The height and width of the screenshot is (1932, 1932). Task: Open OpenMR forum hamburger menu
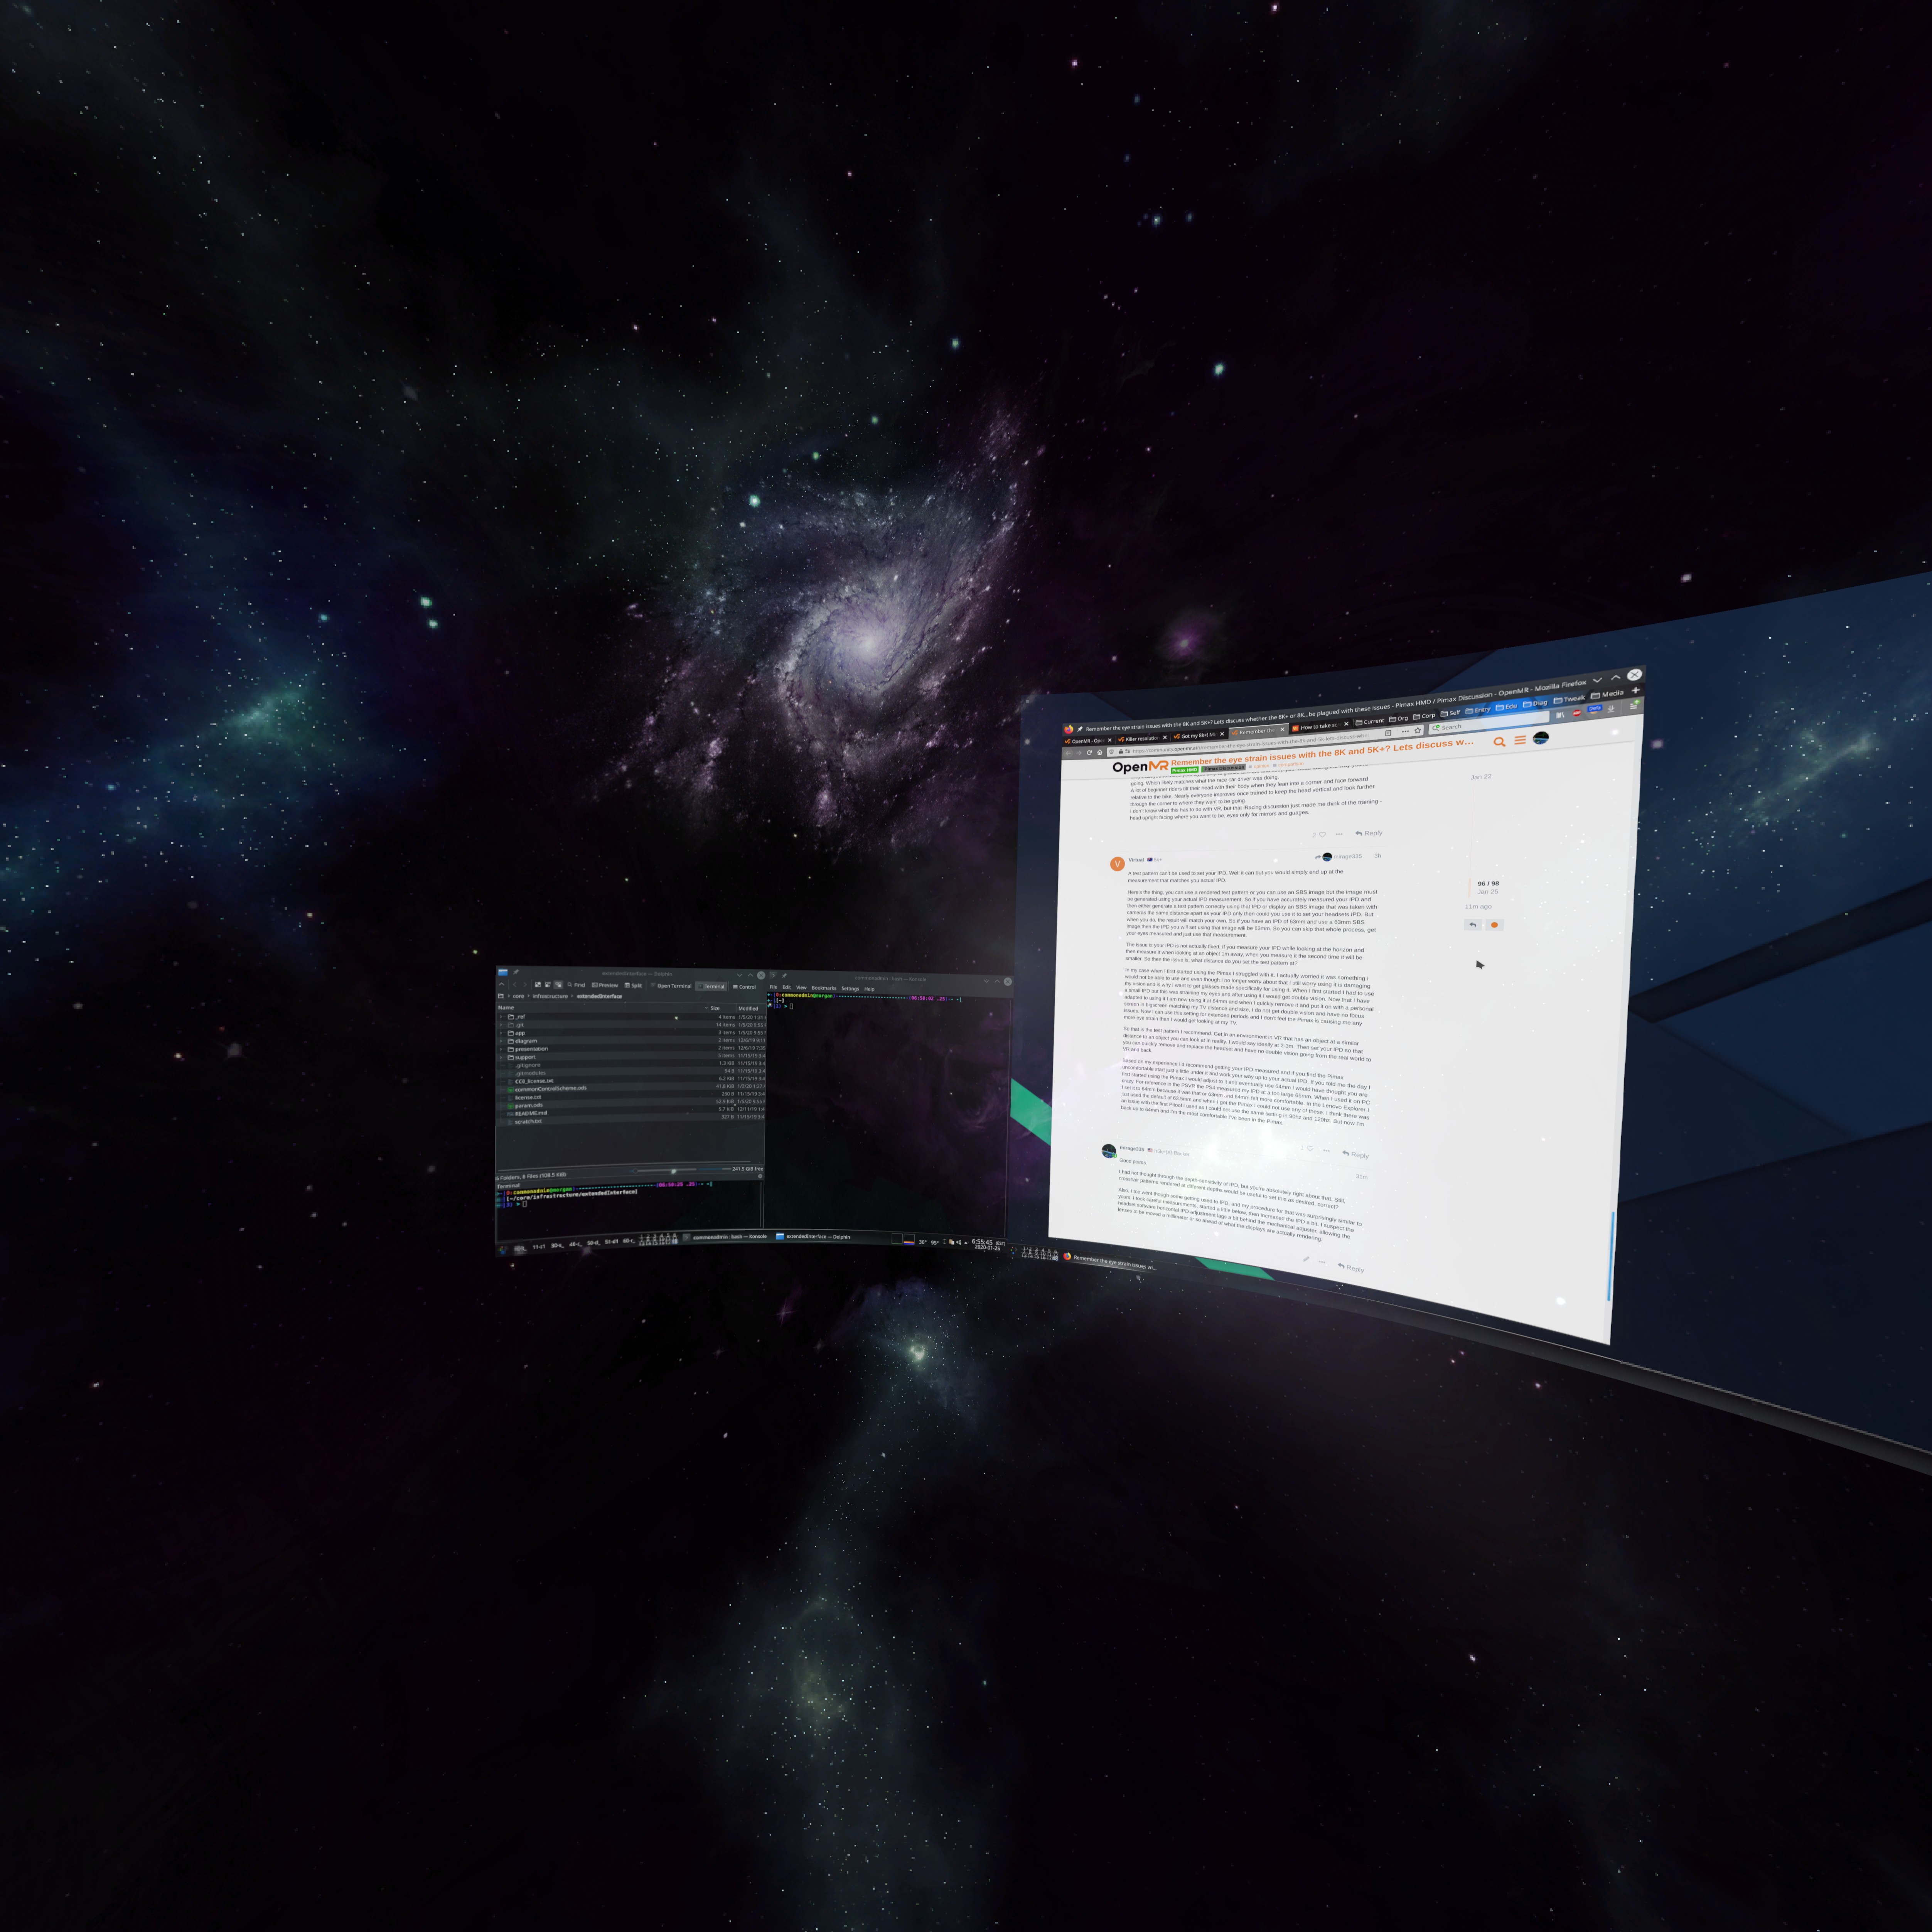click(x=1520, y=740)
